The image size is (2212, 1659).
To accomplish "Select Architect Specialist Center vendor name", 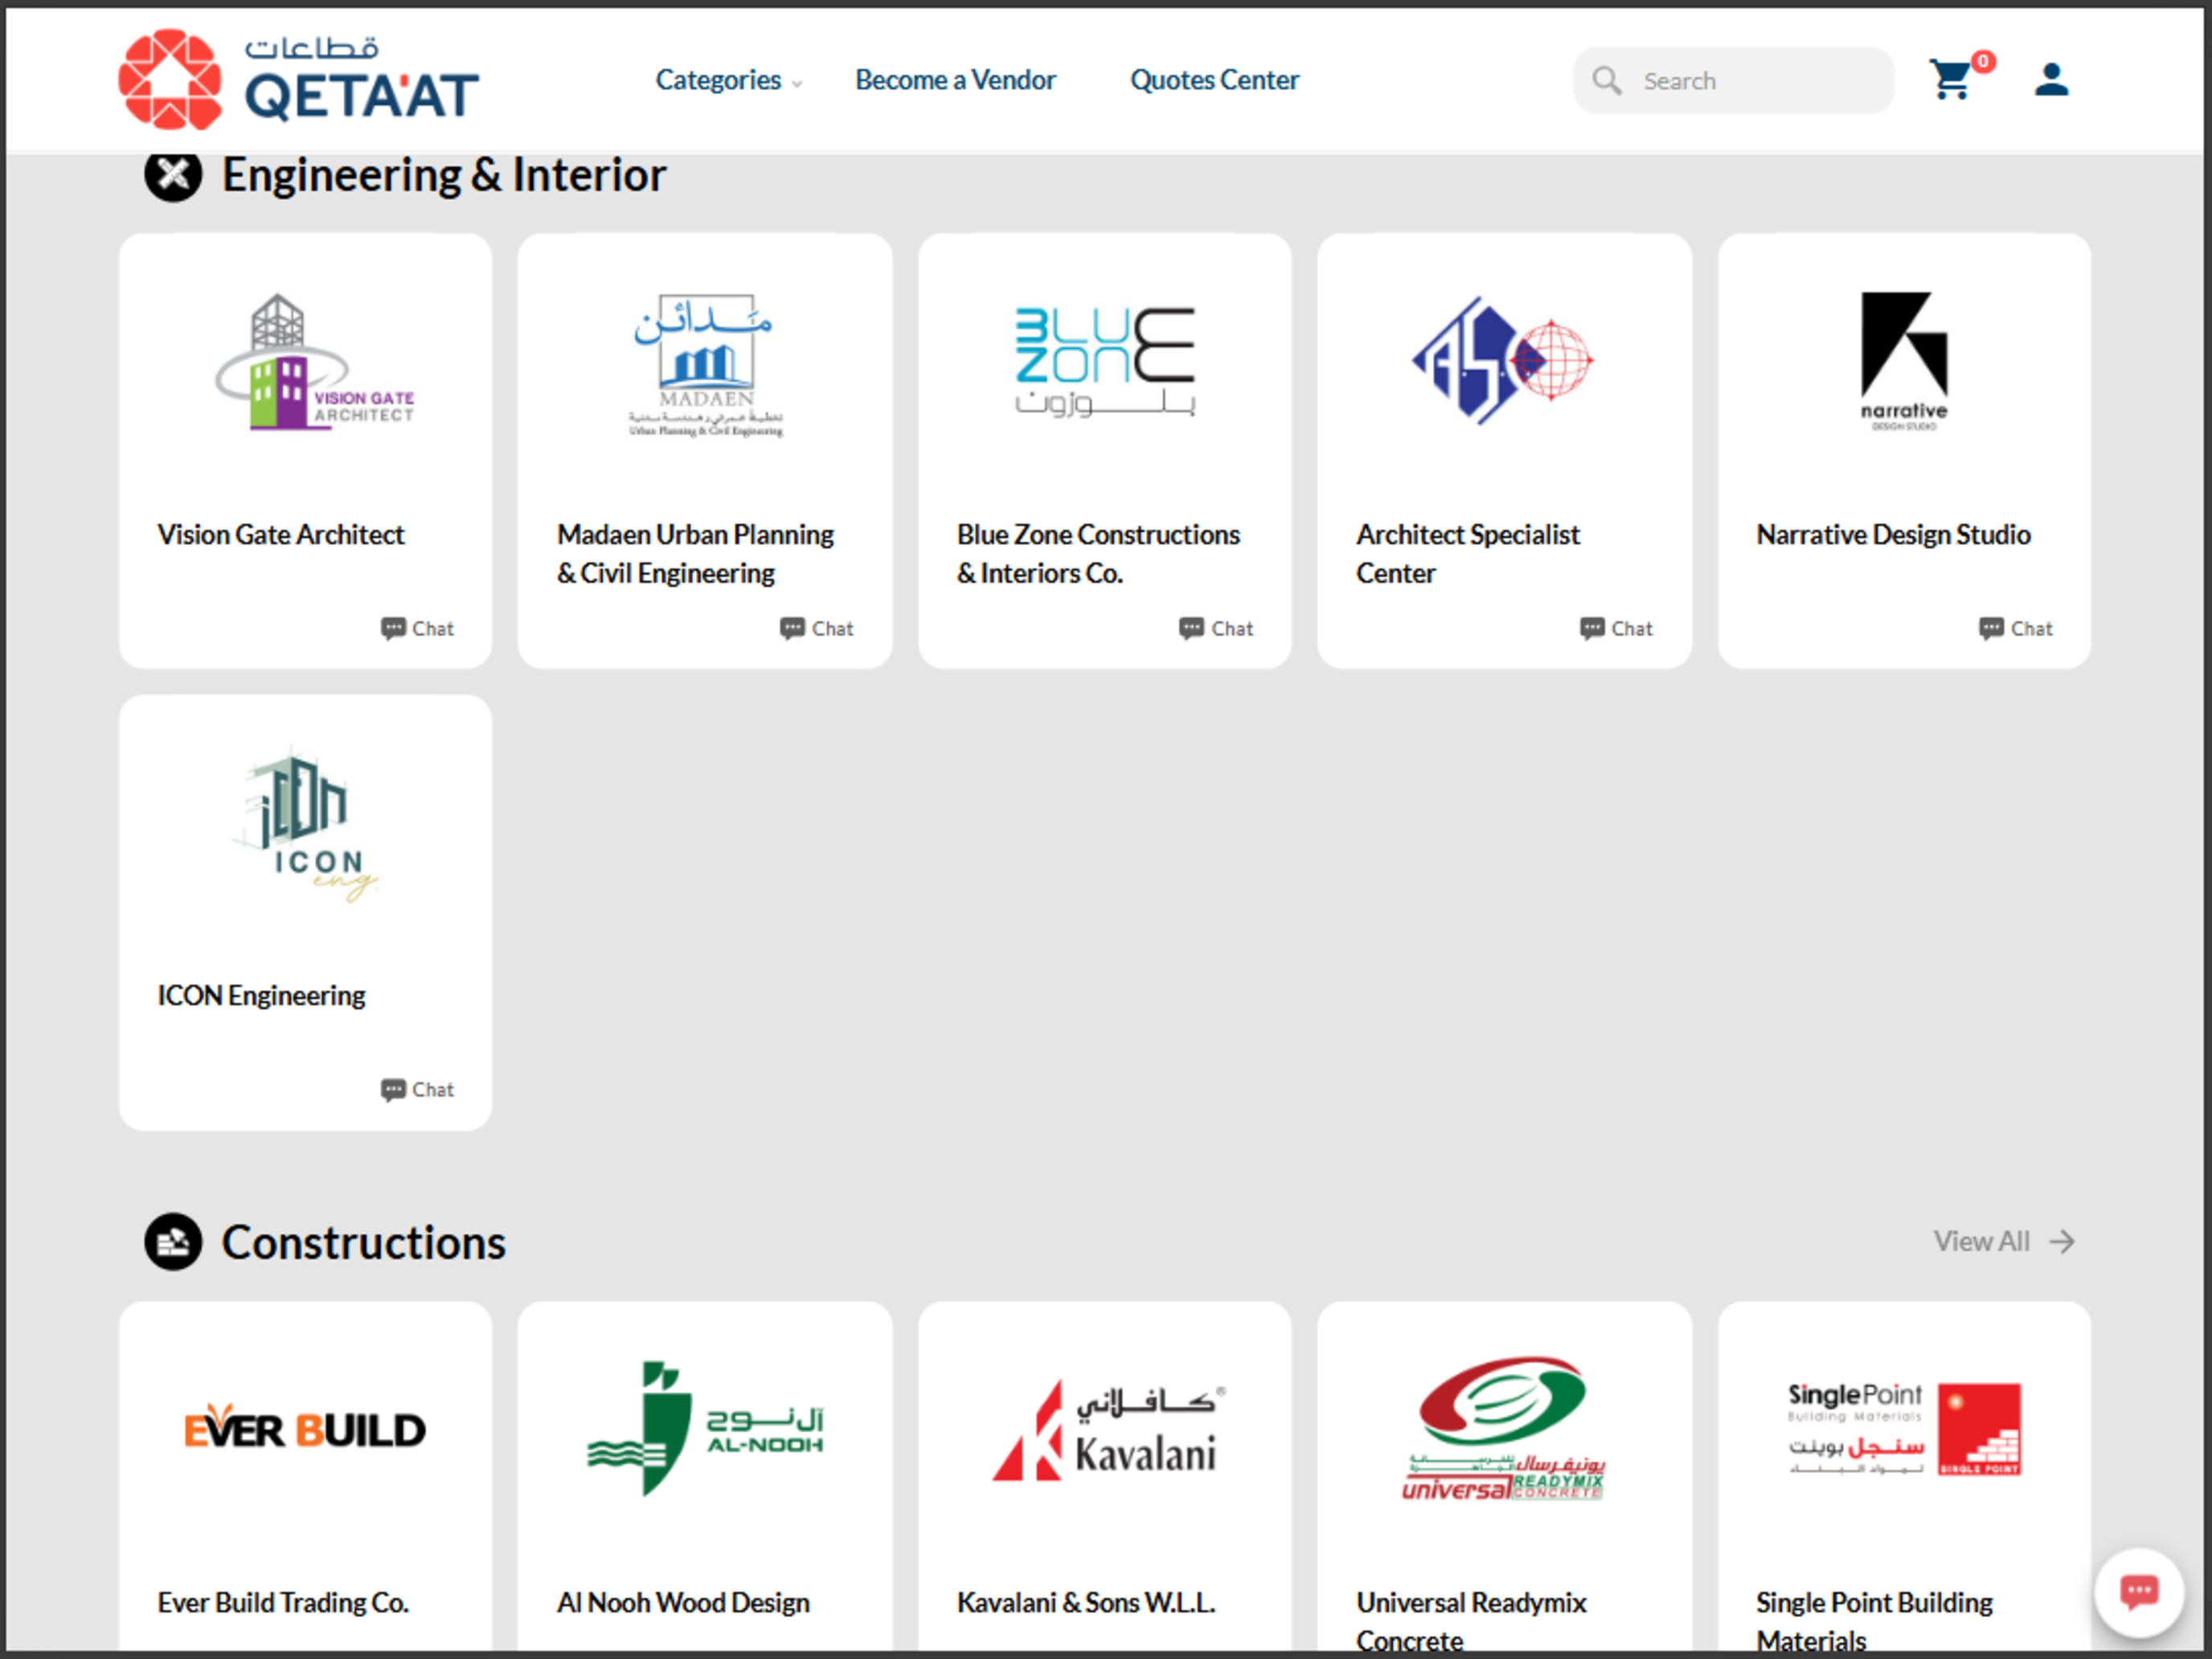I will 1468,554.
